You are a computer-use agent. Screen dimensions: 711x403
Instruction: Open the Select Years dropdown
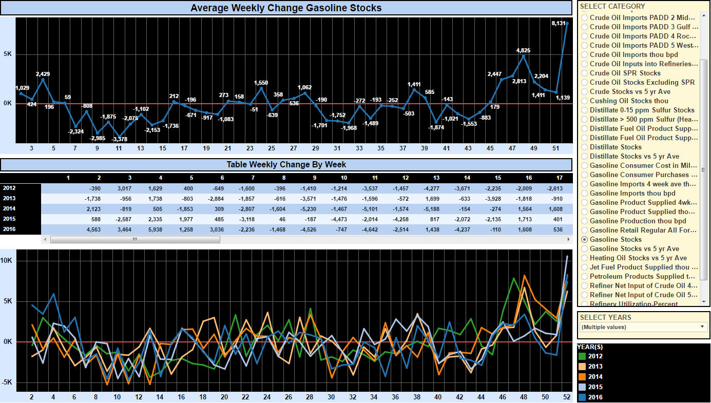644,327
